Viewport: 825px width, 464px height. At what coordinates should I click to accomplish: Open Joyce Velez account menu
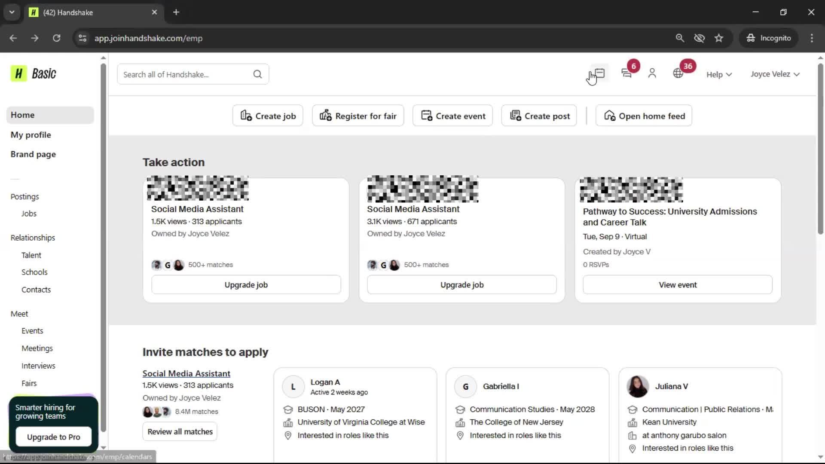775,74
